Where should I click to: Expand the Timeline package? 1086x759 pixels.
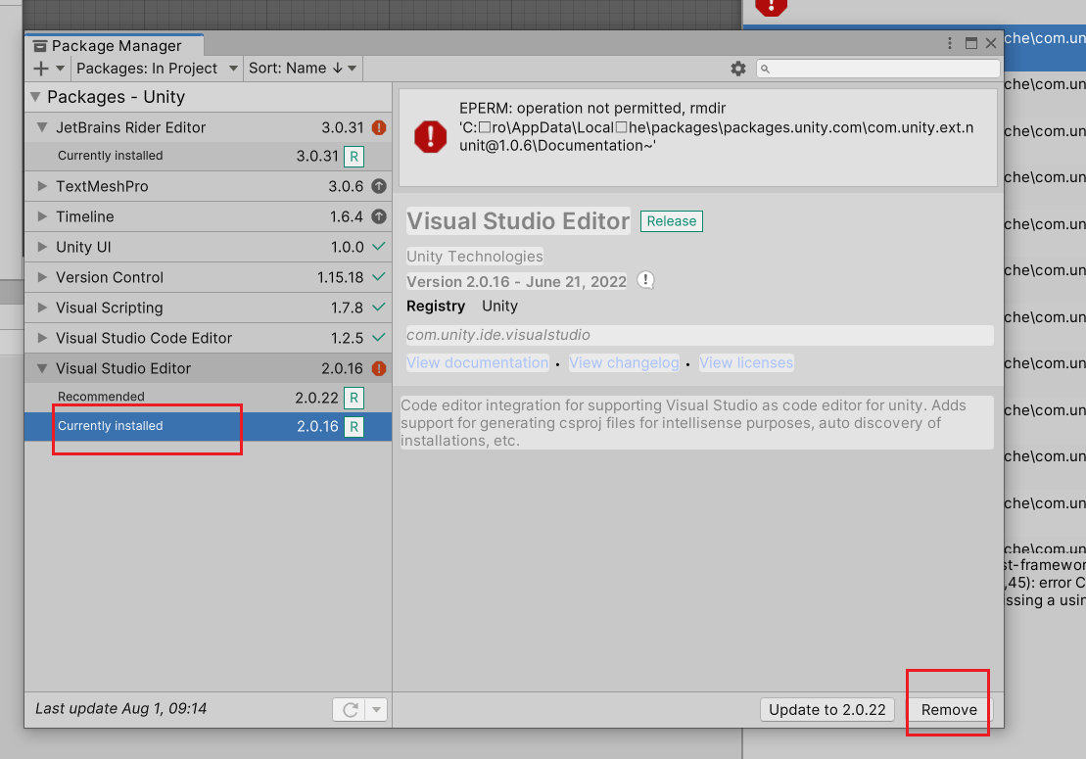[x=42, y=216]
